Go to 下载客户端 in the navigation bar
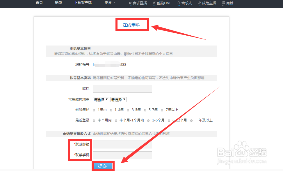The height and width of the screenshot is (171, 283). [x=83, y=3]
